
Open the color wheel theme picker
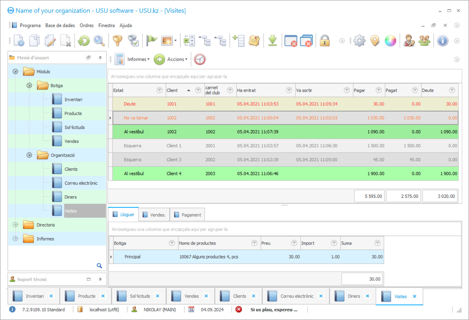[x=390, y=41]
